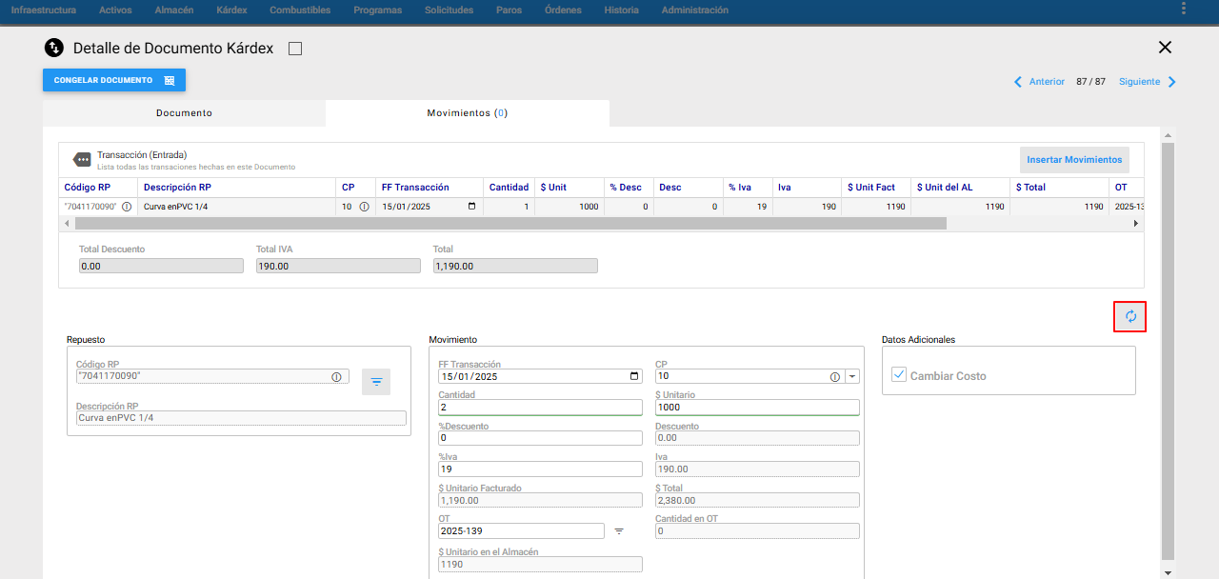Click the filter button beside Código RP field

[x=376, y=382]
